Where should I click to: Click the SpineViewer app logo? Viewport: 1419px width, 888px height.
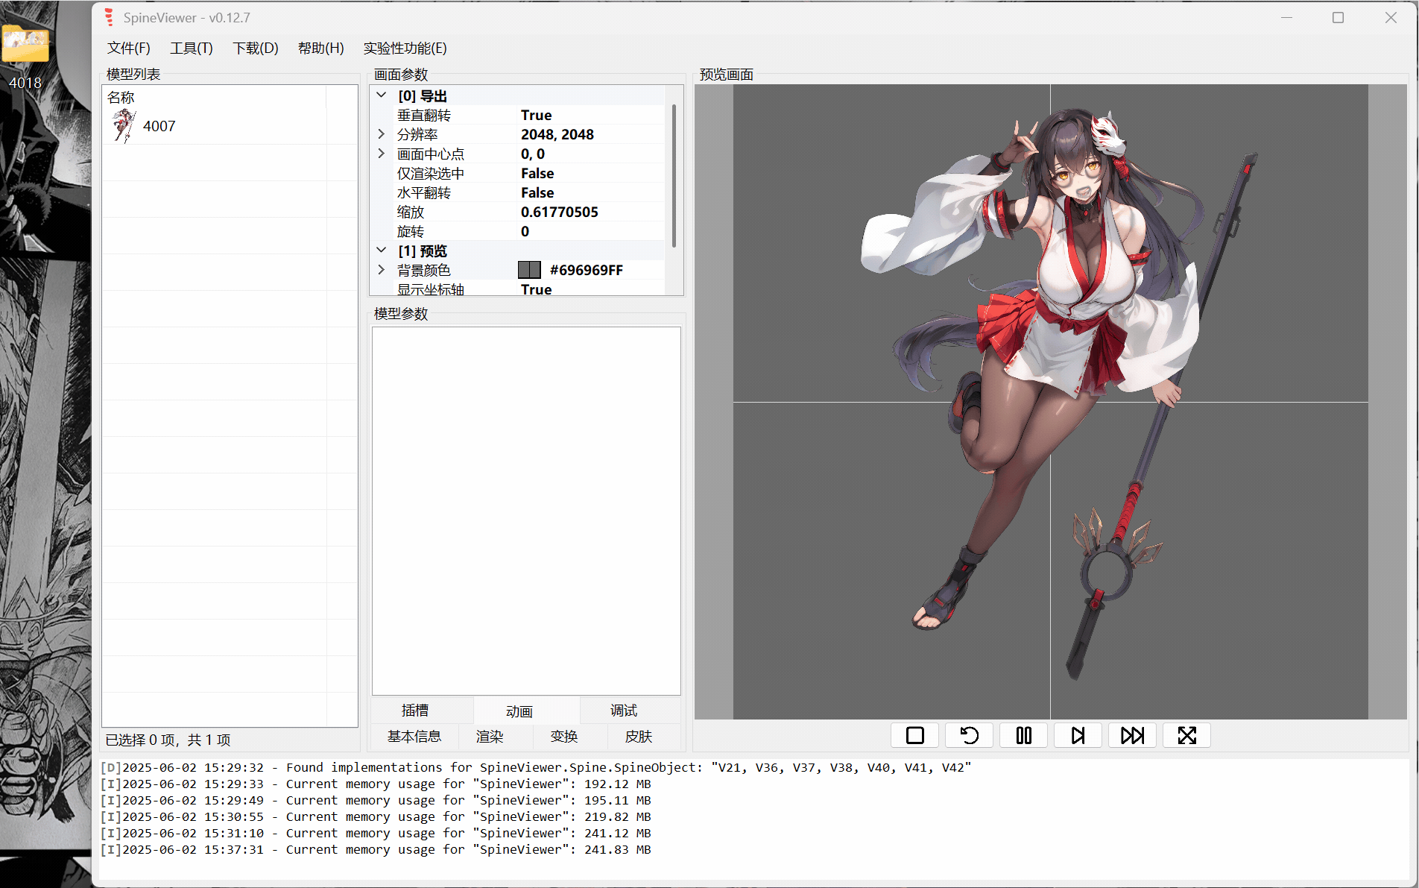[x=110, y=17]
